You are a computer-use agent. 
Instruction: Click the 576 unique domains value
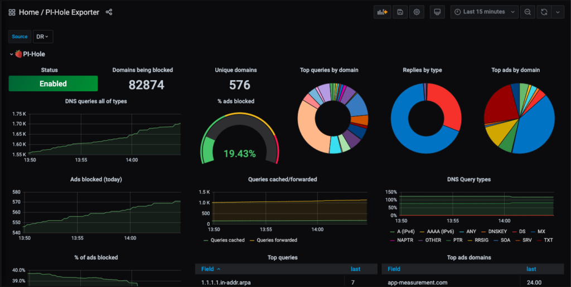click(x=240, y=85)
